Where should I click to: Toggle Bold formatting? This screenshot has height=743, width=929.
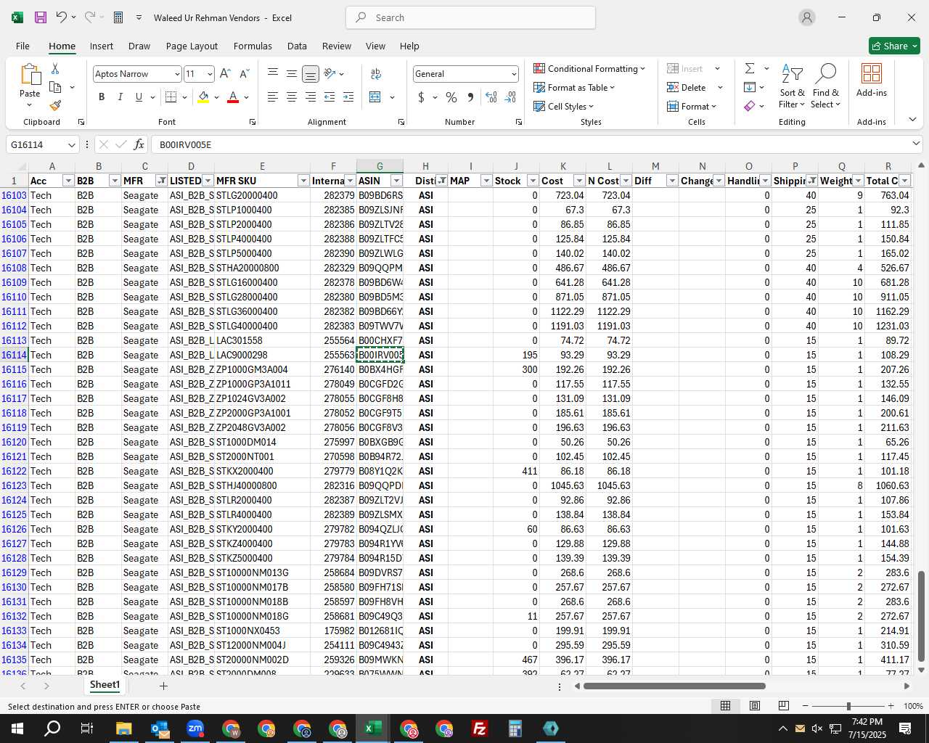(102, 97)
